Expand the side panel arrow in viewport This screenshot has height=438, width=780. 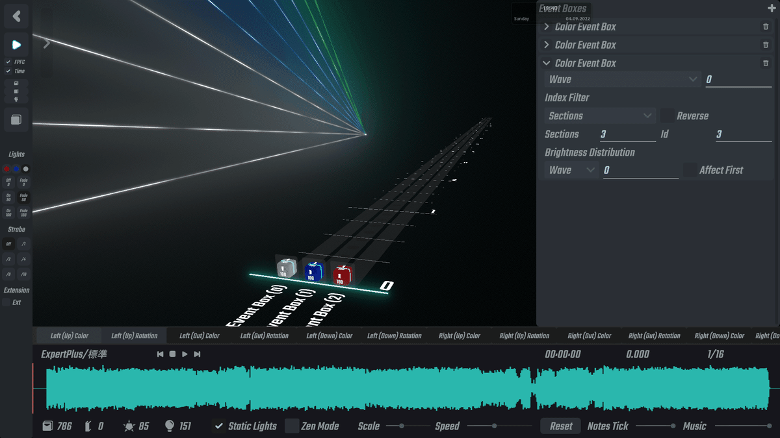[46, 44]
